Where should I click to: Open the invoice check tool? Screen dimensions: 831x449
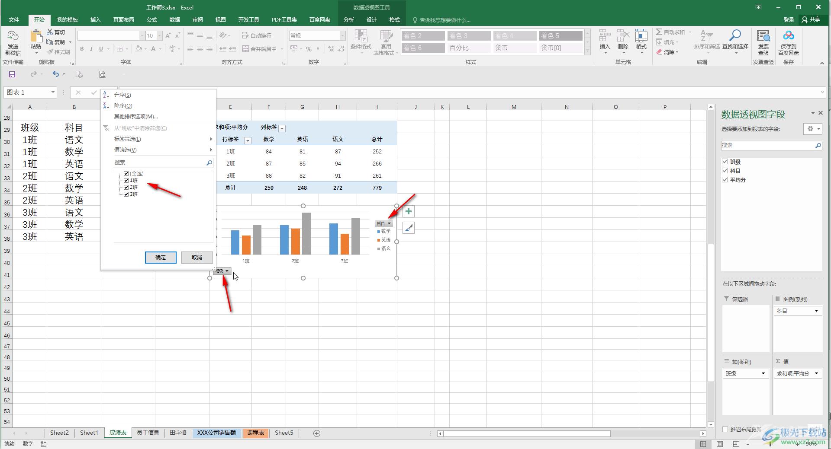pyautogui.click(x=763, y=42)
